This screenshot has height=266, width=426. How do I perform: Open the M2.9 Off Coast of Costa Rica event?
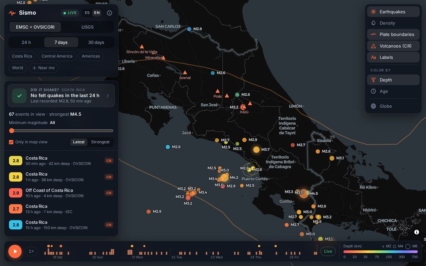tap(61, 193)
